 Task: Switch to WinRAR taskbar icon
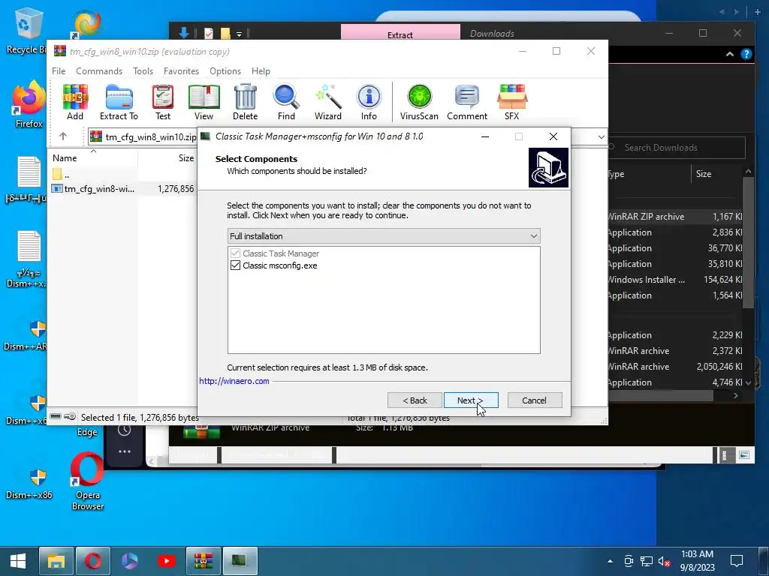click(x=203, y=561)
